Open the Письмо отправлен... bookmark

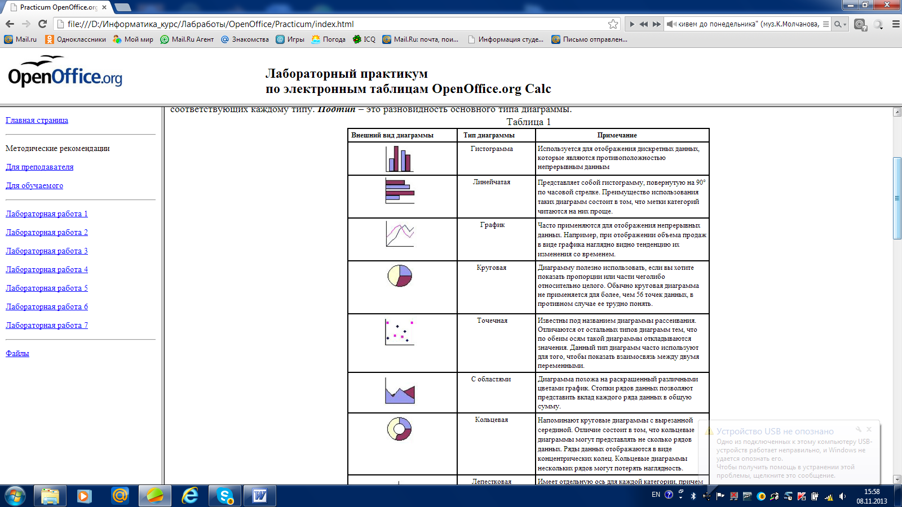click(x=589, y=39)
